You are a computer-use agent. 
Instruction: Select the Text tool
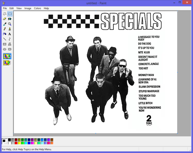pyautogui.click(x=10, y=34)
